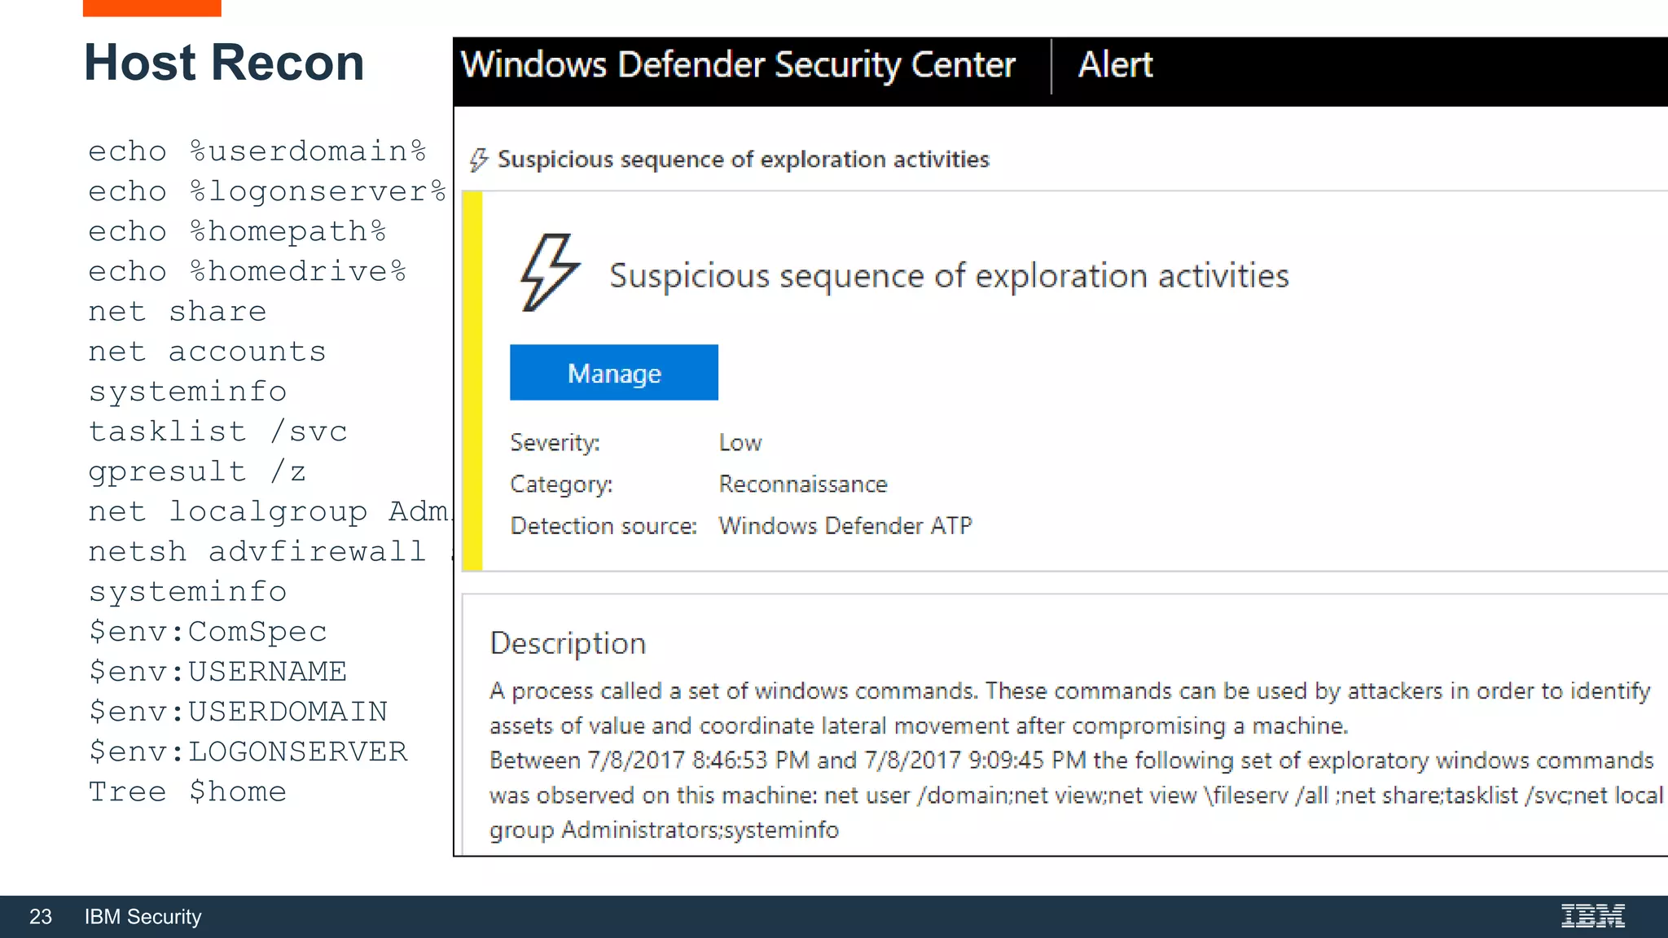The height and width of the screenshot is (938, 1668).
Task: Select the Alert header tab
Action: tap(1115, 64)
